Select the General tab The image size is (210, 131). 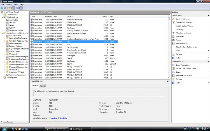point(35,85)
